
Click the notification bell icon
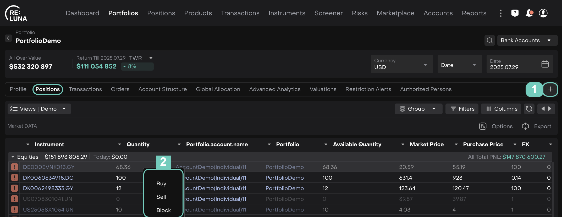point(529,13)
